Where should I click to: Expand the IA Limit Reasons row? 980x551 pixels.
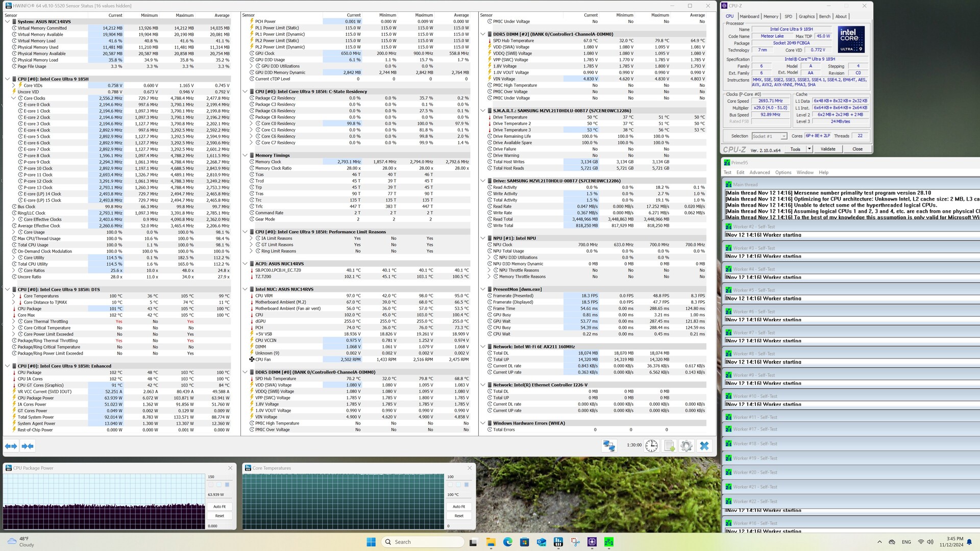click(x=252, y=238)
